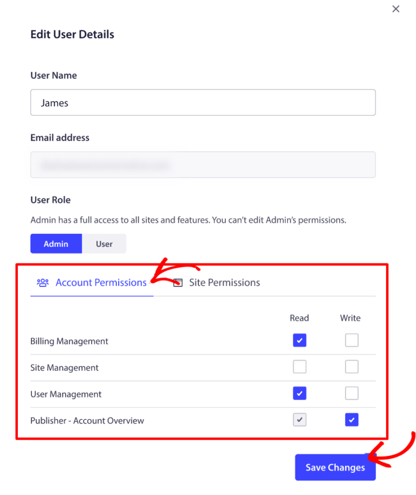Toggle the Billing Management Read checkbox
Viewport: 416px width, 495px height.
coord(300,340)
